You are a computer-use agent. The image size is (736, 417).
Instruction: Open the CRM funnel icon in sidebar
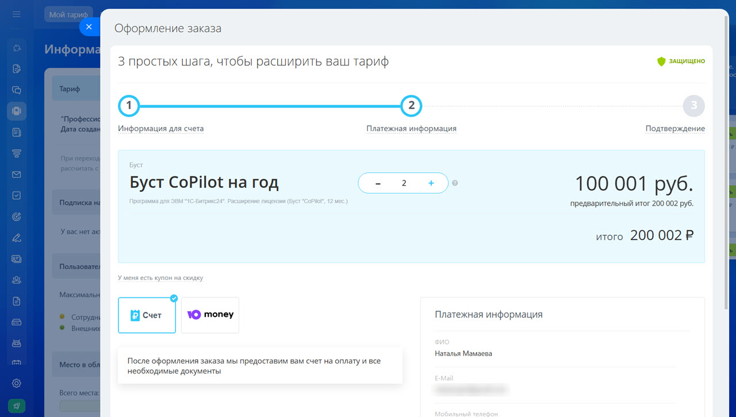pos(17,153)
